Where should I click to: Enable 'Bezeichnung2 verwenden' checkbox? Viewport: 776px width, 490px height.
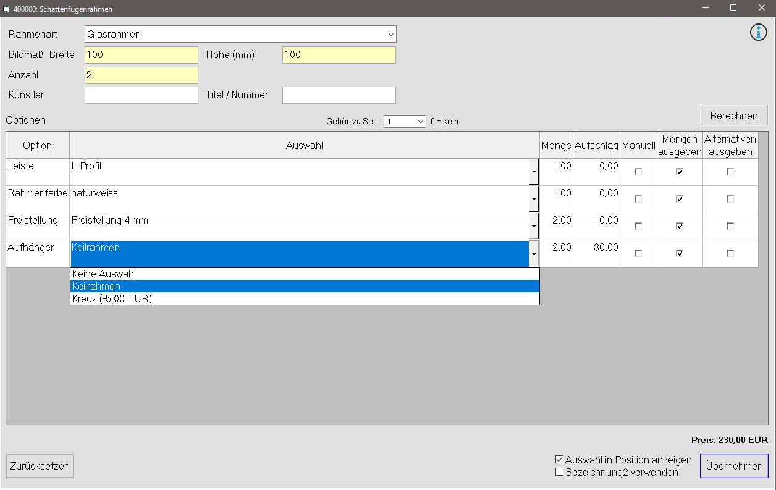pyautogui.click(x=560, y=472)
